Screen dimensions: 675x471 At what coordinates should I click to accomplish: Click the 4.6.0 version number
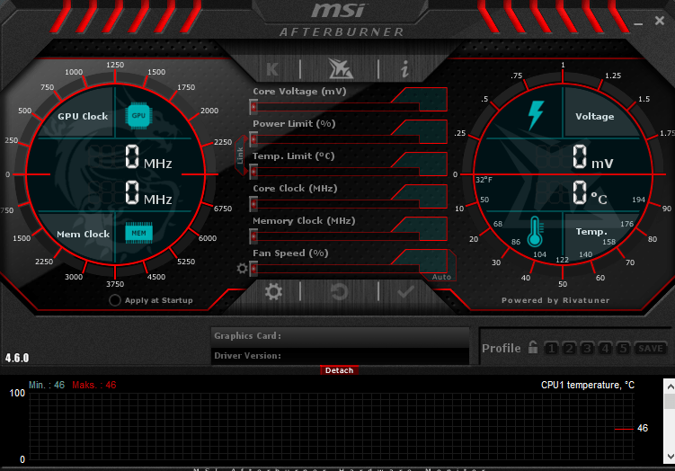[17, 358]
